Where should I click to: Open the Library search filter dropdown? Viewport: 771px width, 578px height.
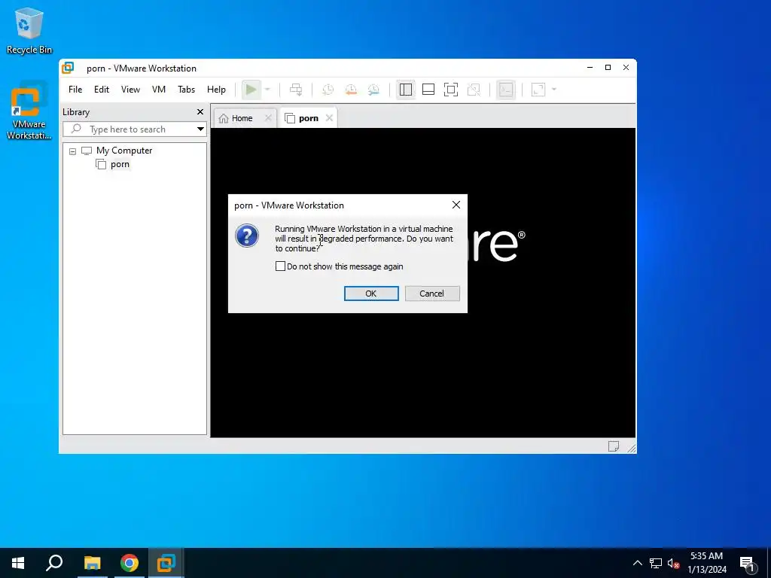200,129
